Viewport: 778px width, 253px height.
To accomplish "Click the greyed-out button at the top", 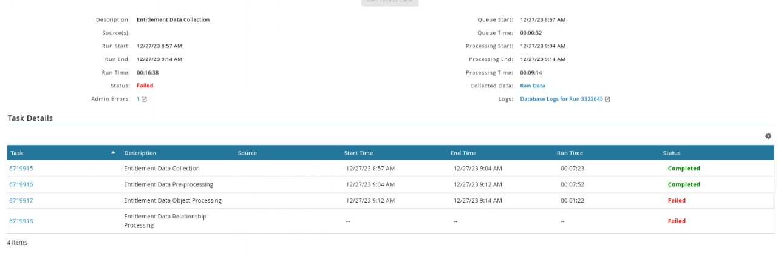I will (x=389, y=2).
